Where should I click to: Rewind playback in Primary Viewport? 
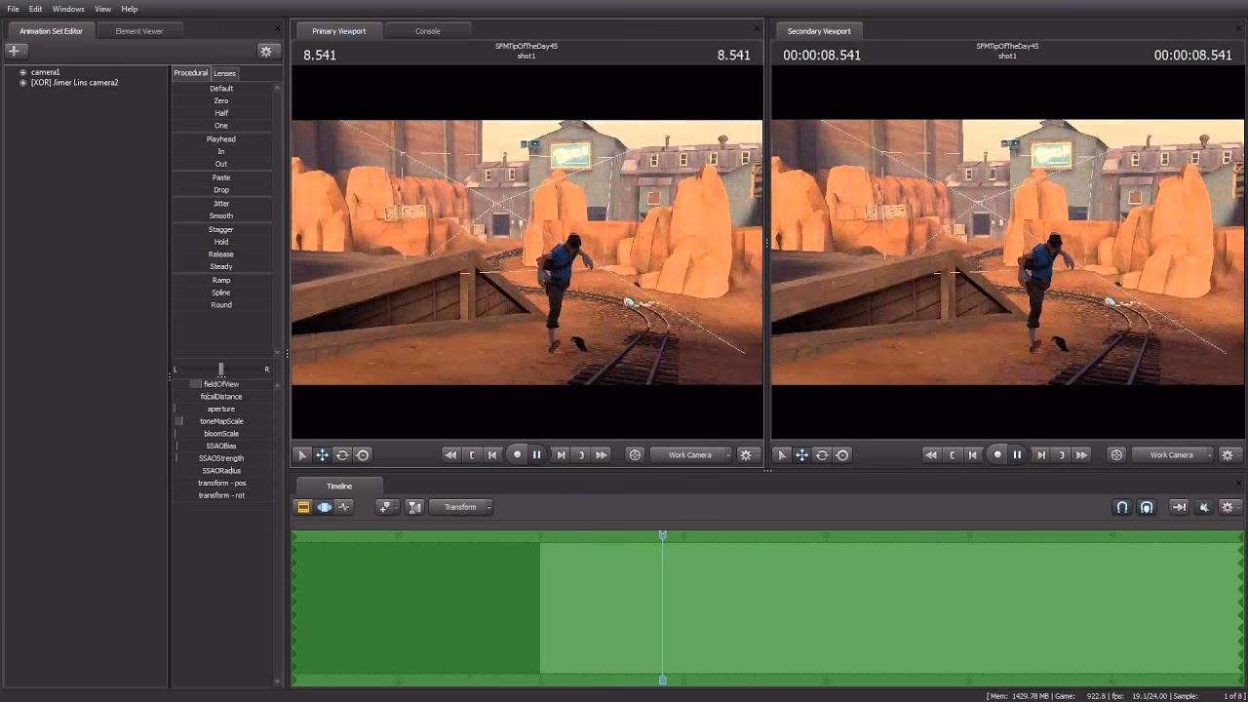(x=450, y=454)
